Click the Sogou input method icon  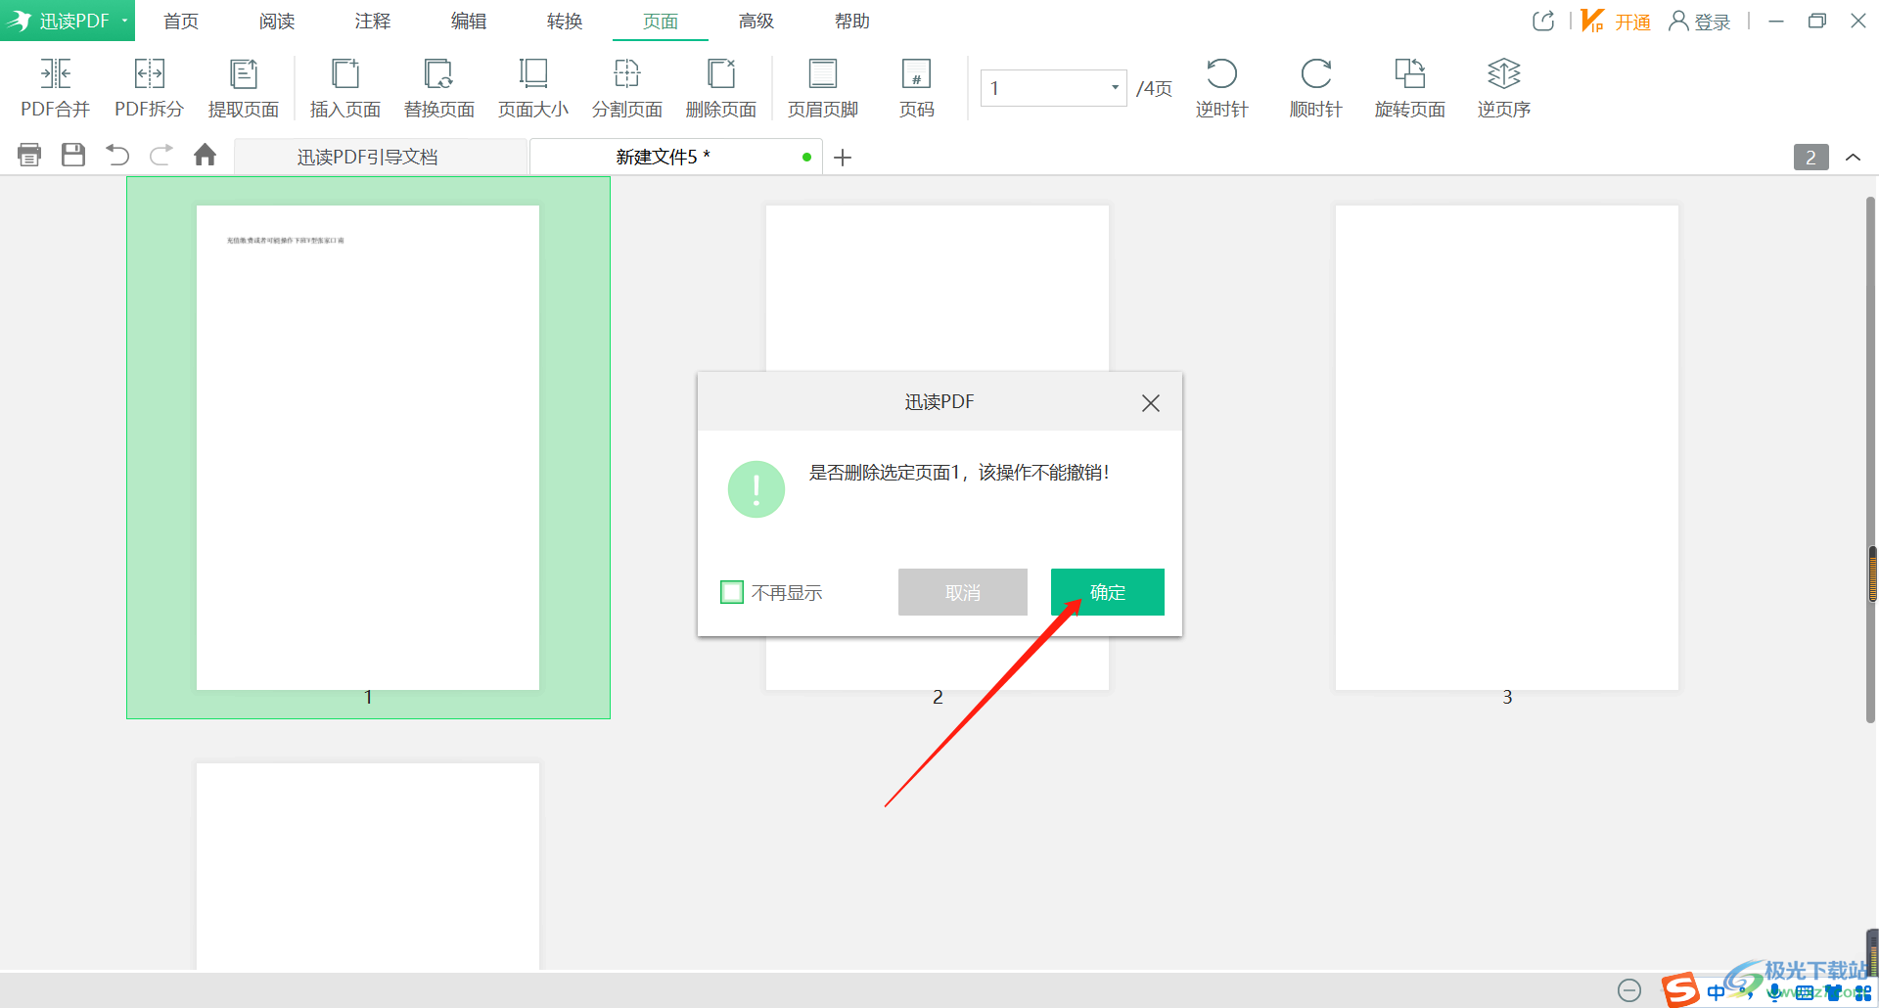pyautogui.click(x=1681, y=990)
